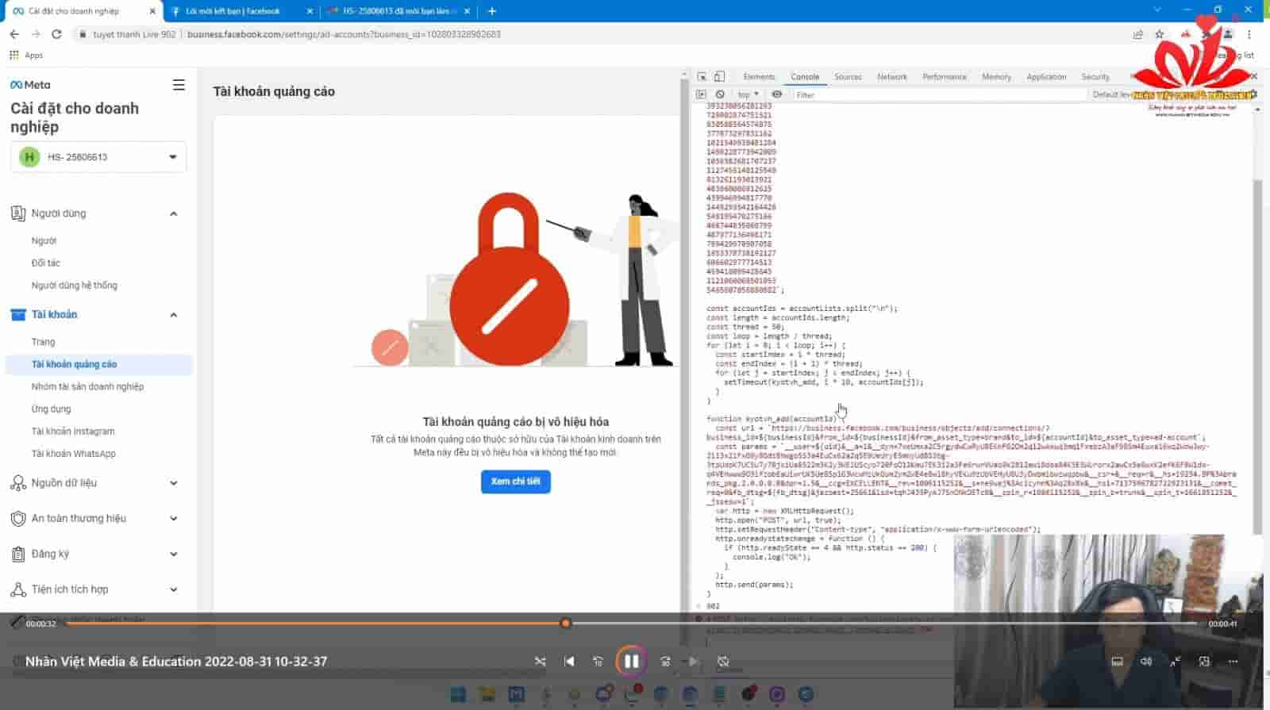Image resolution: width=1270 pixels, height=710 pixels.
Task: Click the browser address bar URL
Action: coord(344,34)
